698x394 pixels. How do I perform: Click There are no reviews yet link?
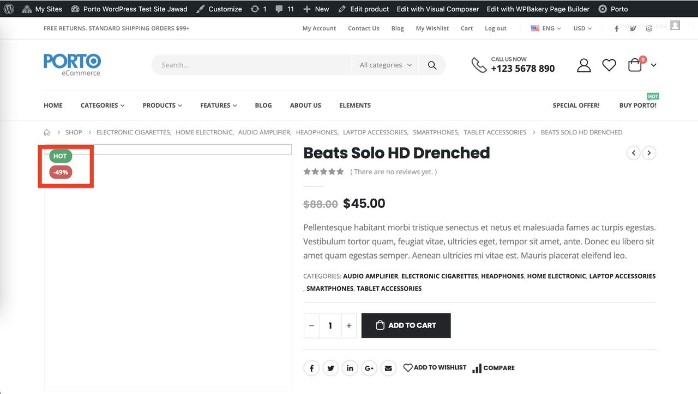click(x=394, y=172)
